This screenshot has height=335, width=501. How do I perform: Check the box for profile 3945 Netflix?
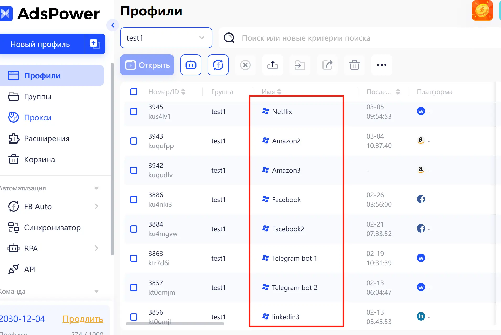[x=134, y=112]
